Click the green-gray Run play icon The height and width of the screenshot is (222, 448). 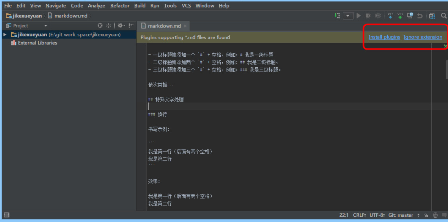coord(358,15)
